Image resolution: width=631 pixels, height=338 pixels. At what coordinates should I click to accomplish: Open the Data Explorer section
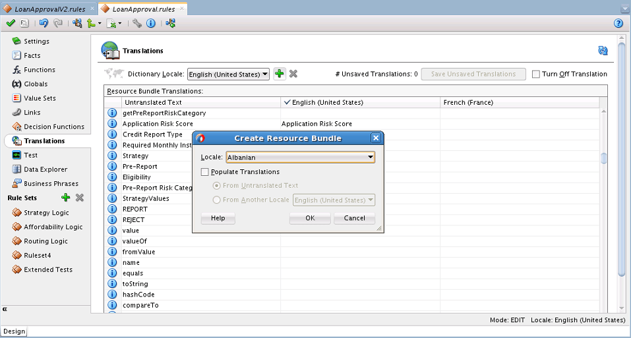(45, 169)
